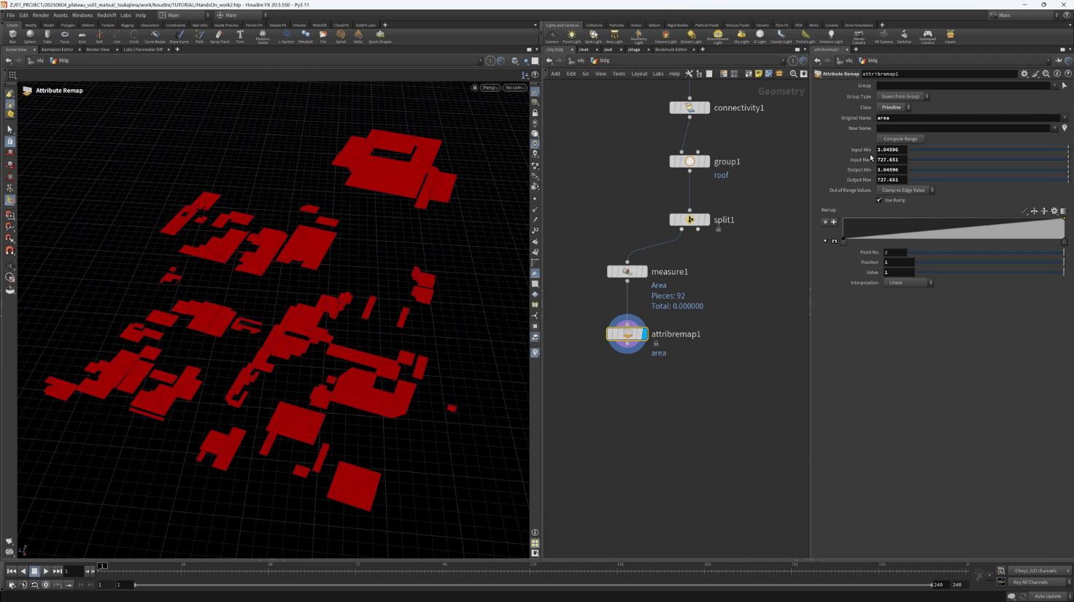Toggle the display flag on attribremap1 node
This screenshot has width=1074, height=602.
[x=644, y=334]
